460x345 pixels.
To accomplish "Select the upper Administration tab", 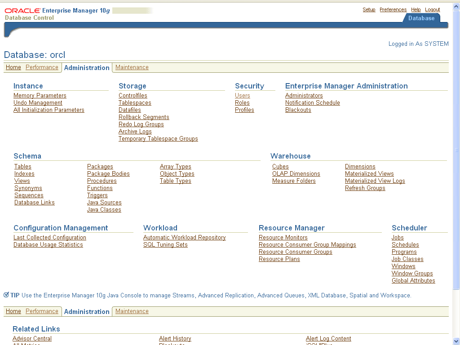I will pos(87,68).
